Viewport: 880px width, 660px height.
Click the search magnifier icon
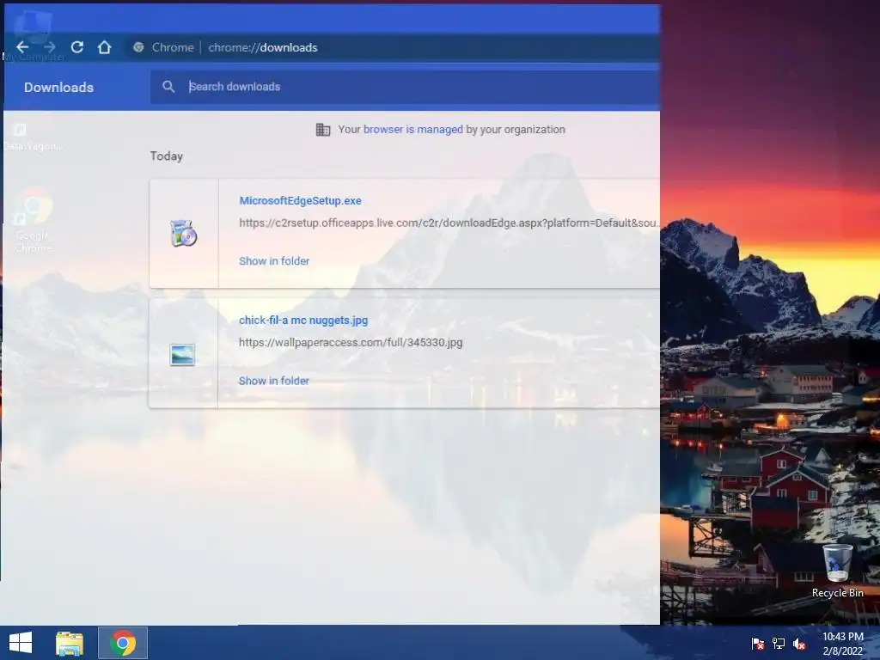click(x=168, y=87)
